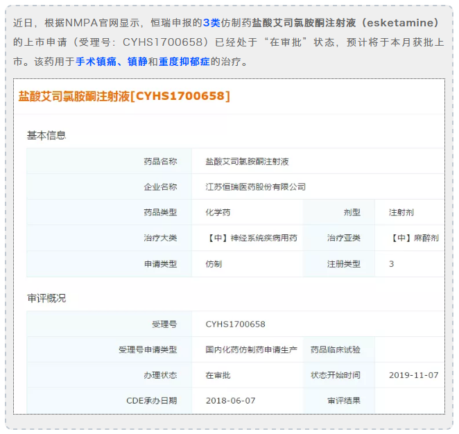Click the "审评结果" label cell

tap(343, 400)
